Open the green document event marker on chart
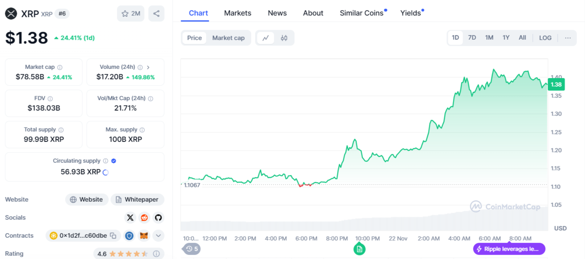Image resolution: width=585 pixels, height=259 pixels. click(x=359, y=249)
